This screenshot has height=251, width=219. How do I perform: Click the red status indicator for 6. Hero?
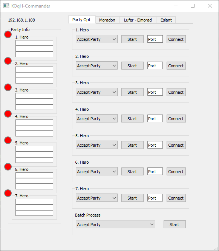tap(8, 167)
